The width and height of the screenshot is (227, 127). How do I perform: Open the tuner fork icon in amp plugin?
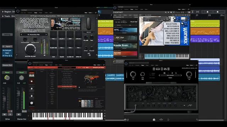[x=128, y=120]
